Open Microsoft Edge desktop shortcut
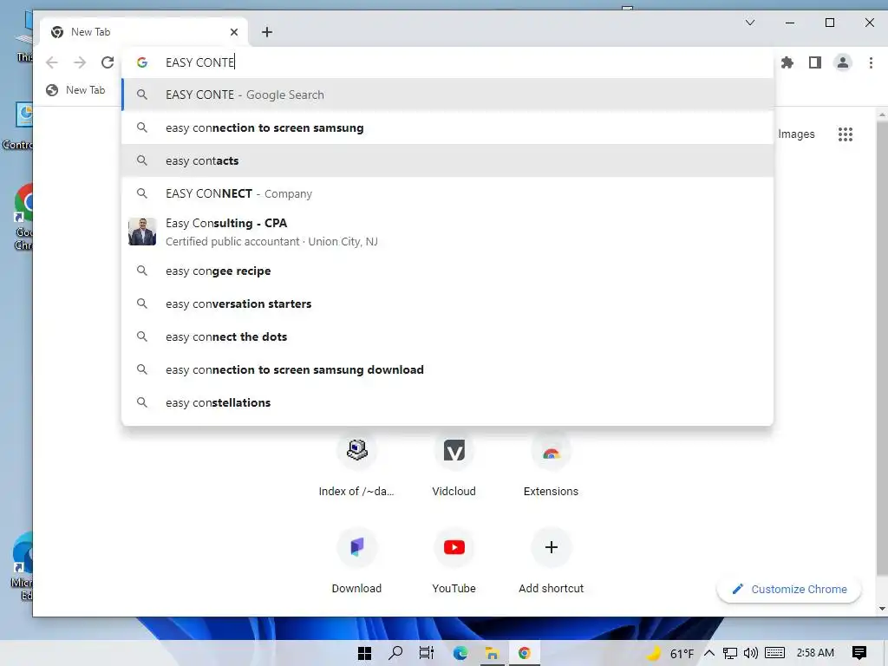Viewport: 888px width, 666px height. pos(23,566)
